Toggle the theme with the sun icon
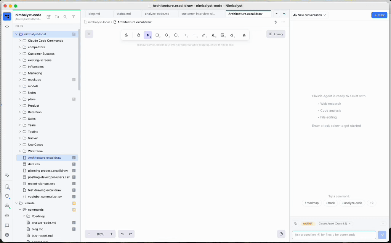The image size is (391, 243). click(6, 215)
